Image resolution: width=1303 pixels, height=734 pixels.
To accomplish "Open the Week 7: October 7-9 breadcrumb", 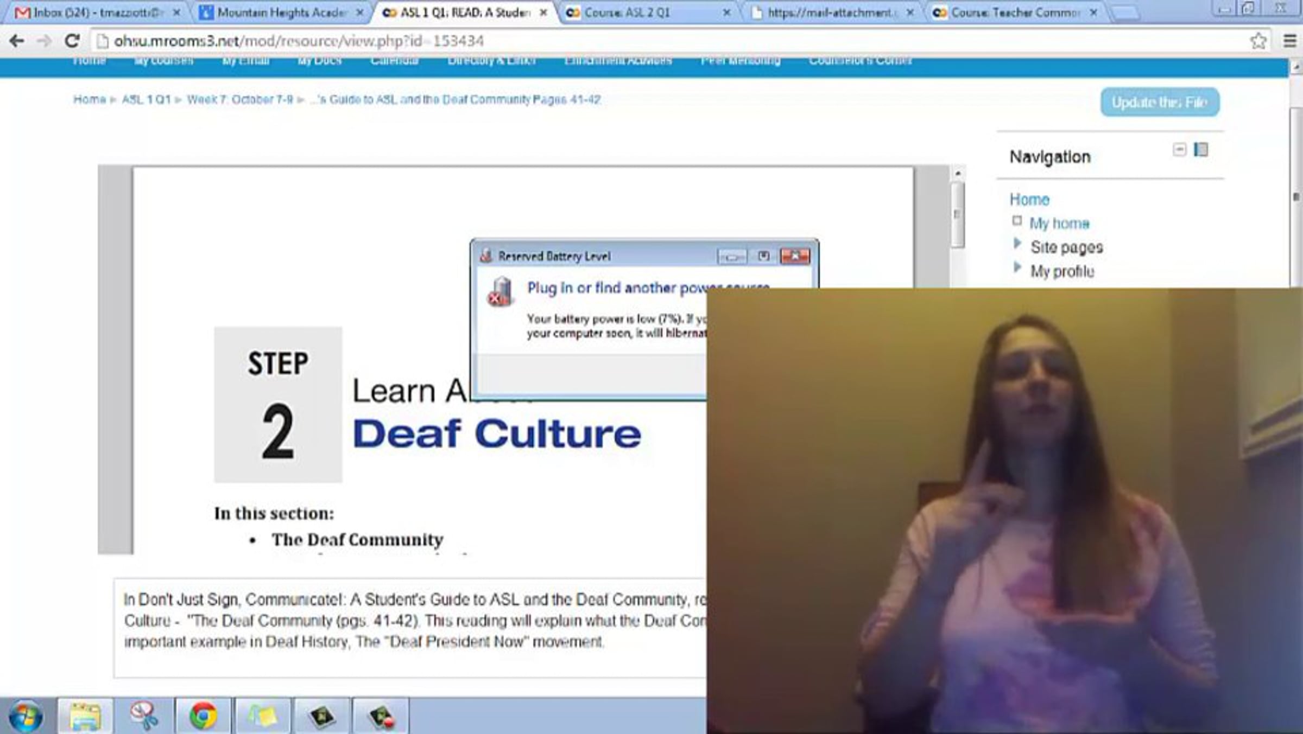I will 239,100.
